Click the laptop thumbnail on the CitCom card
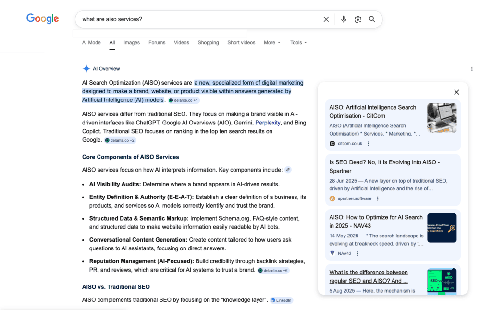This screenshot has height=310, width=492. click(x=442, y=117)
